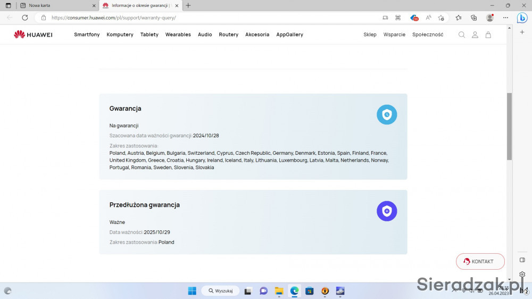The height and width of the screenshot is (299, 532).
Task: Click the Przedłużona gwarancja heading
Action: click(x=145, y=205)
